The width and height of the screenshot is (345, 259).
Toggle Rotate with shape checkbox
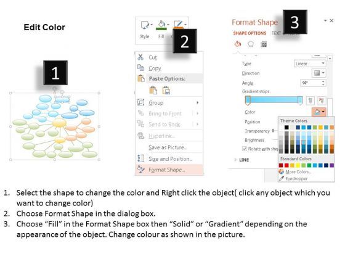click(x=244, y=149)
